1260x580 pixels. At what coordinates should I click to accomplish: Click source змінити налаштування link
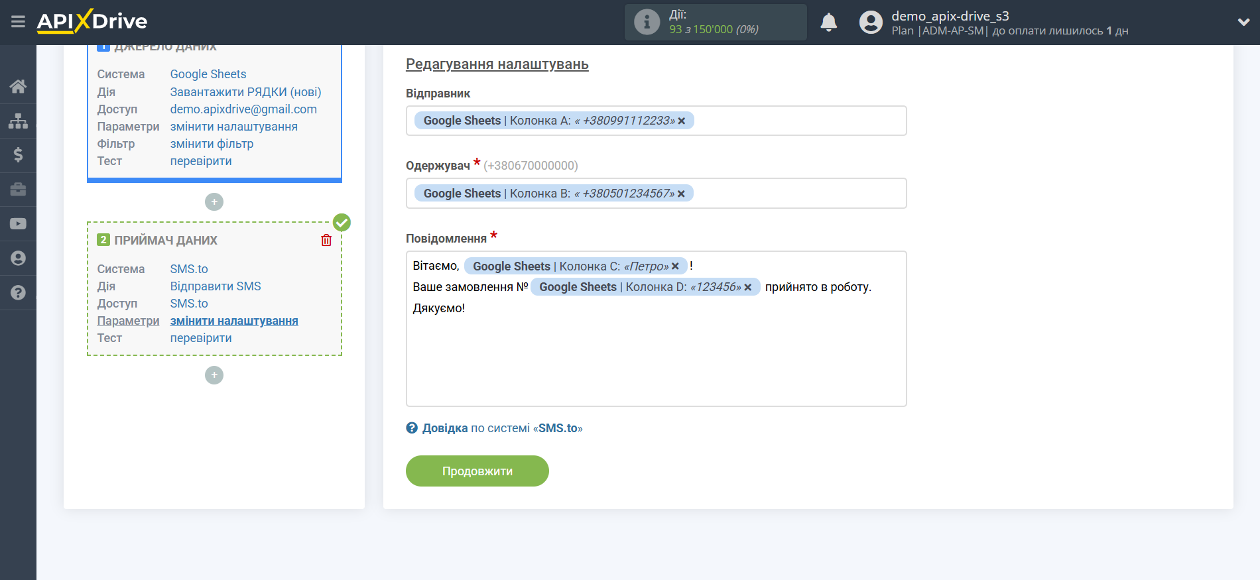[233, 126]
